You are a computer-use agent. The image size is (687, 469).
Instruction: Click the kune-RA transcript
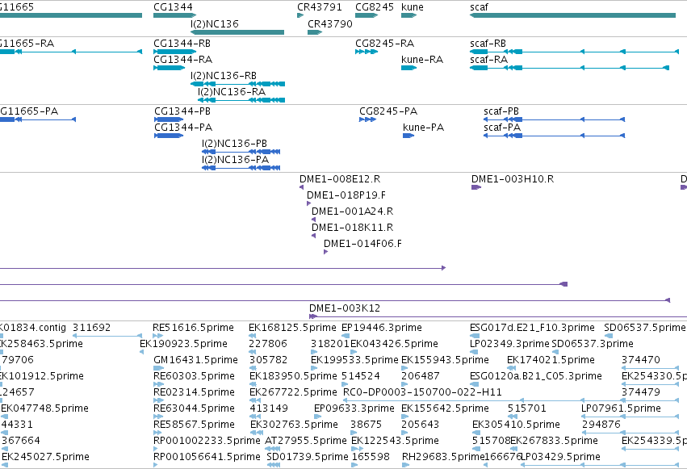pyautogui.click(x=408, y=68)
